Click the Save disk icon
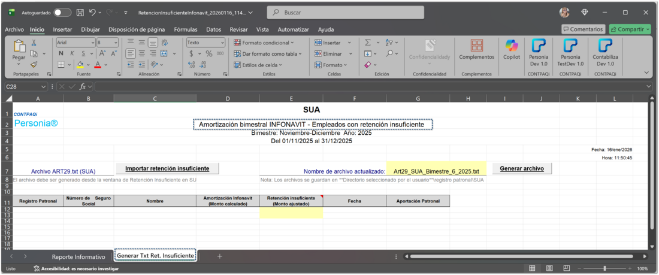Image resolution: width=659 pixels, height=275 pixels. (80, 13)
